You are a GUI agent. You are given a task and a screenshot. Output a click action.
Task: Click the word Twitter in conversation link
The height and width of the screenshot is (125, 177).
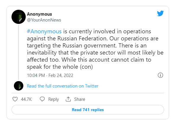click(92, 86)
